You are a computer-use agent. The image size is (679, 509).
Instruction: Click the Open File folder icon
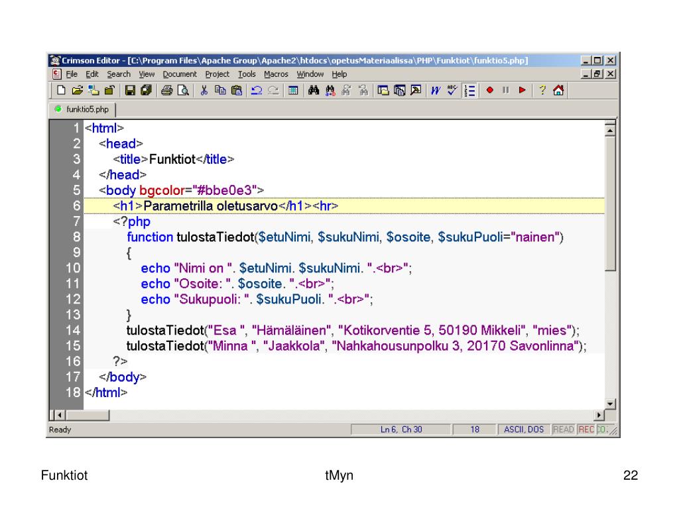coord(77,90)
